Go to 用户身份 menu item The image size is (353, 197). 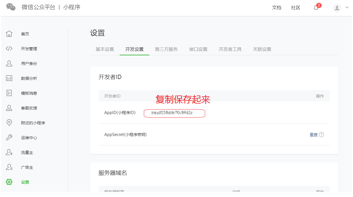[29, 64]
